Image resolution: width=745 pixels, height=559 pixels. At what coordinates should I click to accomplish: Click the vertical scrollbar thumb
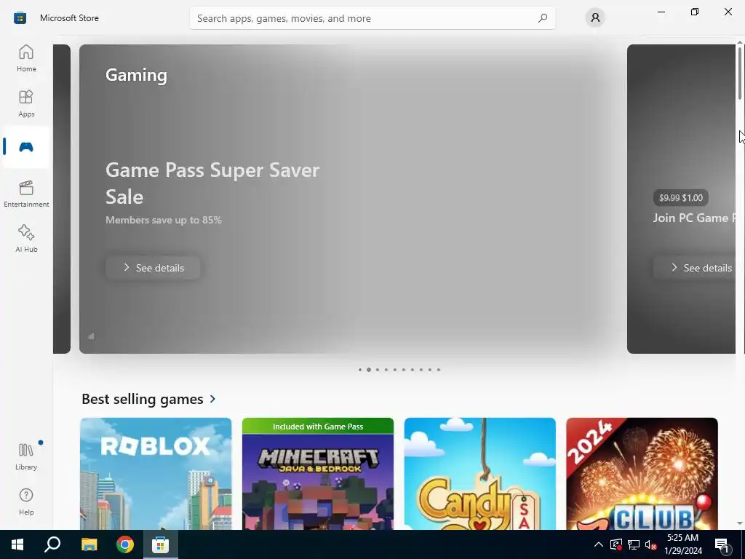pyautogui.click(x=740, y=74)
